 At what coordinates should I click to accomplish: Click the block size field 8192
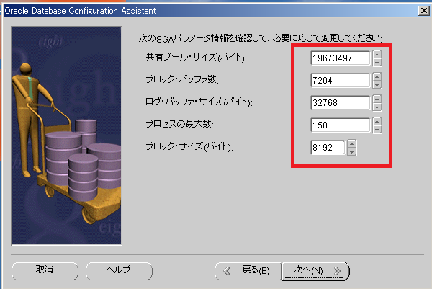[328, 148]
